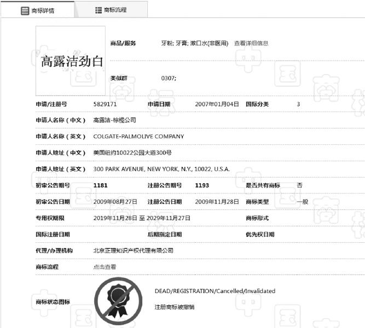Click the similar group value 0307;
365x328 pixels.
click(169, 78)
